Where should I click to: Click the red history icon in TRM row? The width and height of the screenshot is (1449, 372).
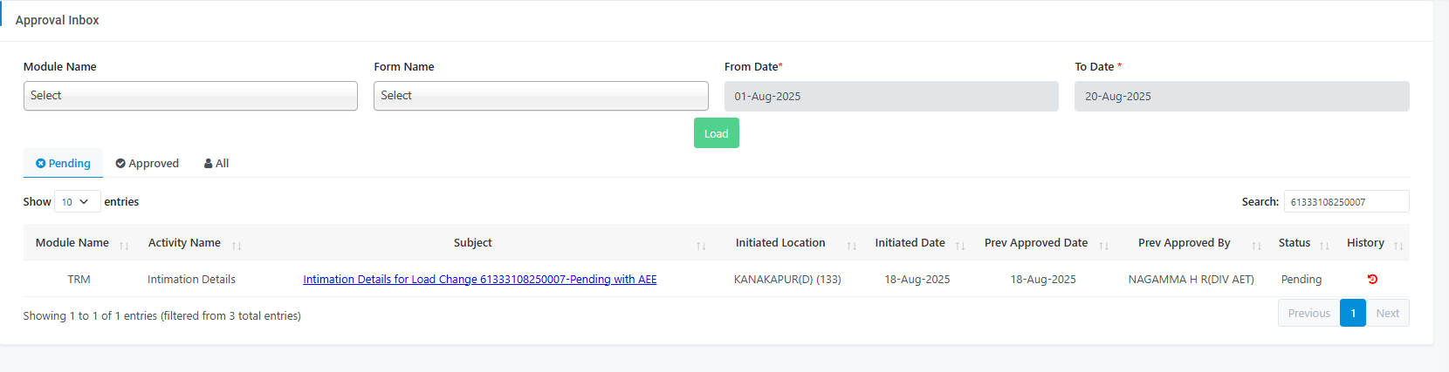point(1372,280)
